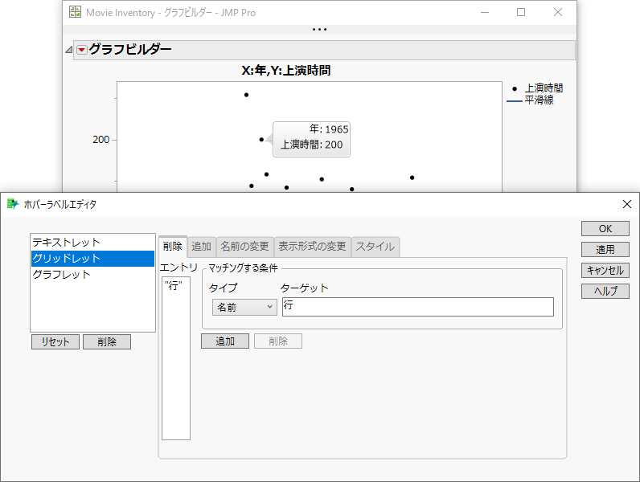Click the three-dots collapsed toolbar handle
This screenshot has width=640, height=482.
pyautogui.click(x=319, y=30)
